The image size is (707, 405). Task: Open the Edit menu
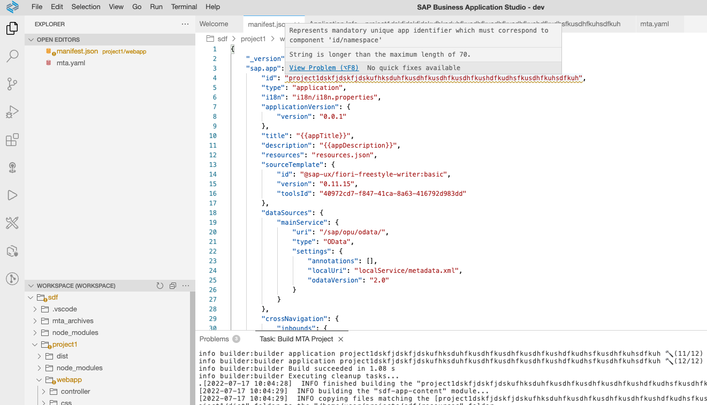[57, 7]
